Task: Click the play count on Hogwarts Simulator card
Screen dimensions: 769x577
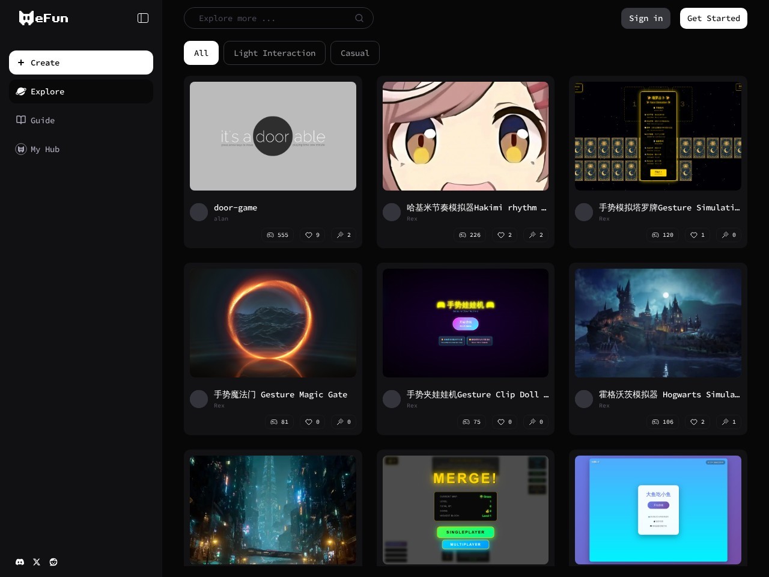Action: 663,422
